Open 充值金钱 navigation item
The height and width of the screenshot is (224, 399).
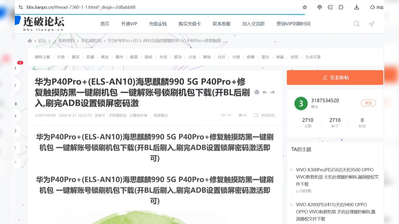pyautogui.click(x=158, y=24)
